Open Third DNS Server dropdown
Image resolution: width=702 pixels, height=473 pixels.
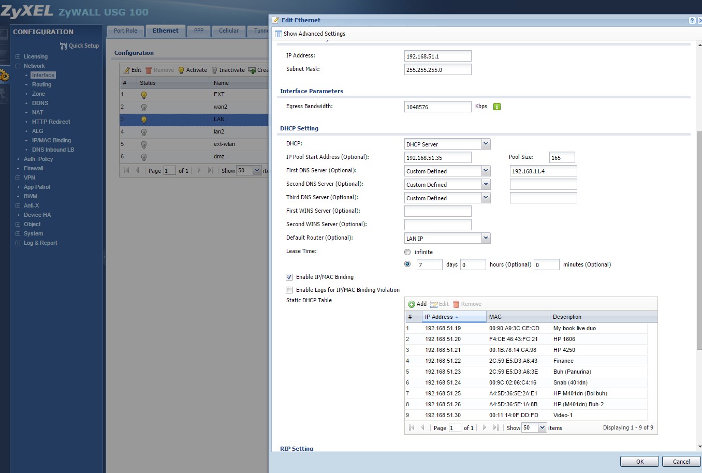tap(486, 198)
